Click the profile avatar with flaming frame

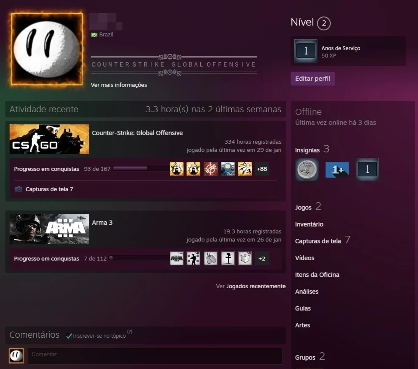(47, 49)
